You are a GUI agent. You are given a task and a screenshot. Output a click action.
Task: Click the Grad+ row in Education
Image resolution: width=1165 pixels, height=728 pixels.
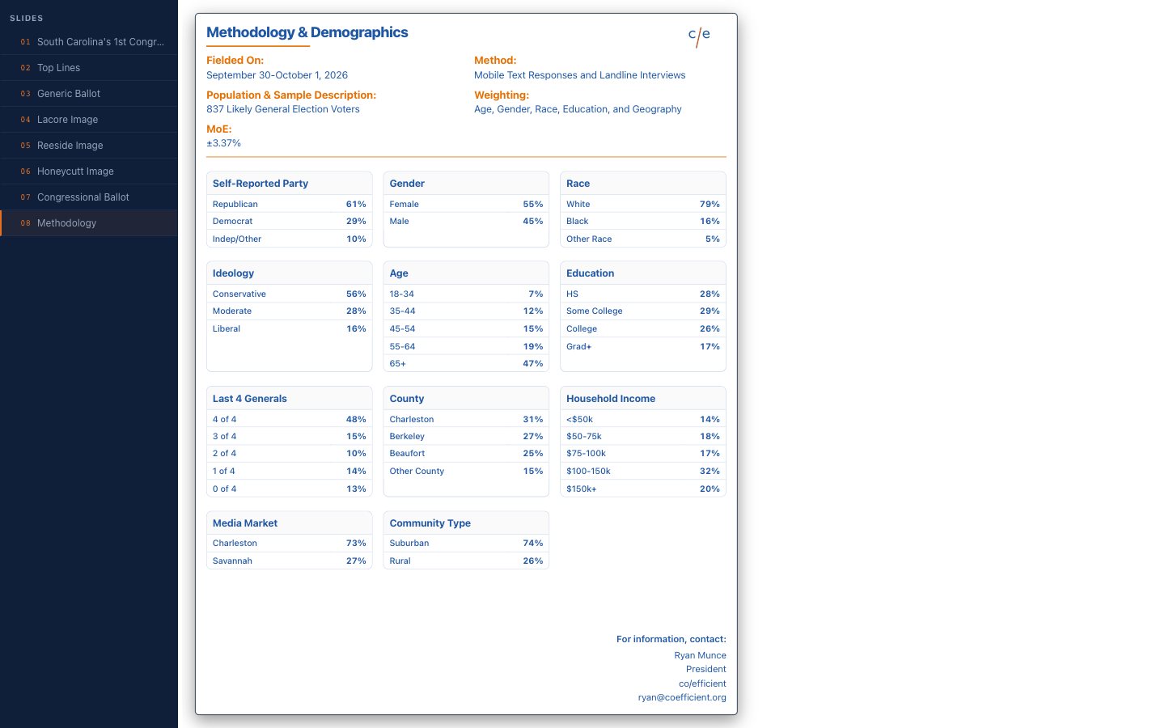pyautogui.click(x=643, y=346)
